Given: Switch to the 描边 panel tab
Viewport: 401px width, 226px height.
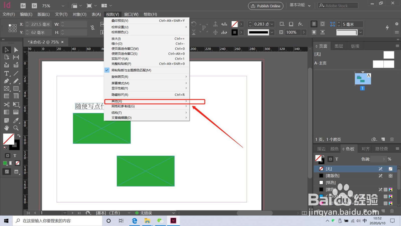Looking at the screenshot, I should (x=321, y=149).
